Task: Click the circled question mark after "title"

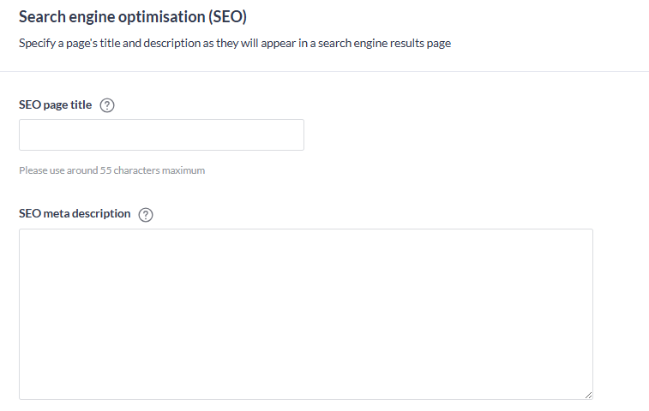Action: point(107,106)
